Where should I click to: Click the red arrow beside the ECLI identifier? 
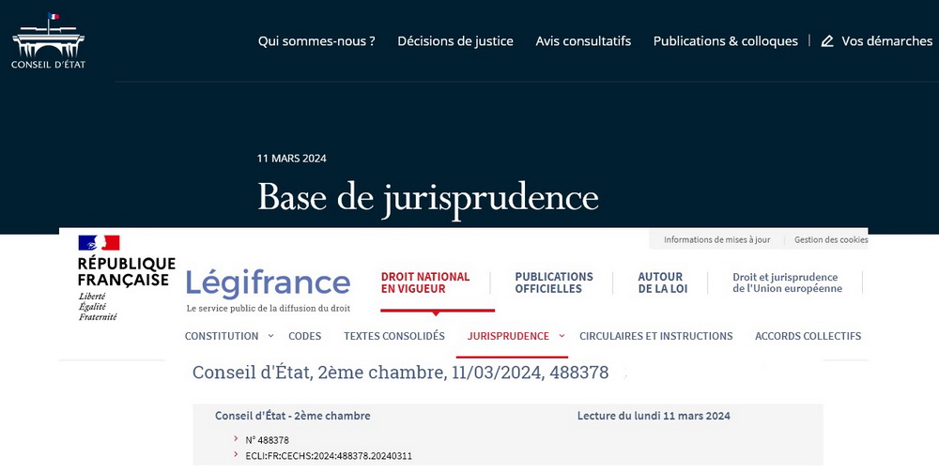point(236,455)
